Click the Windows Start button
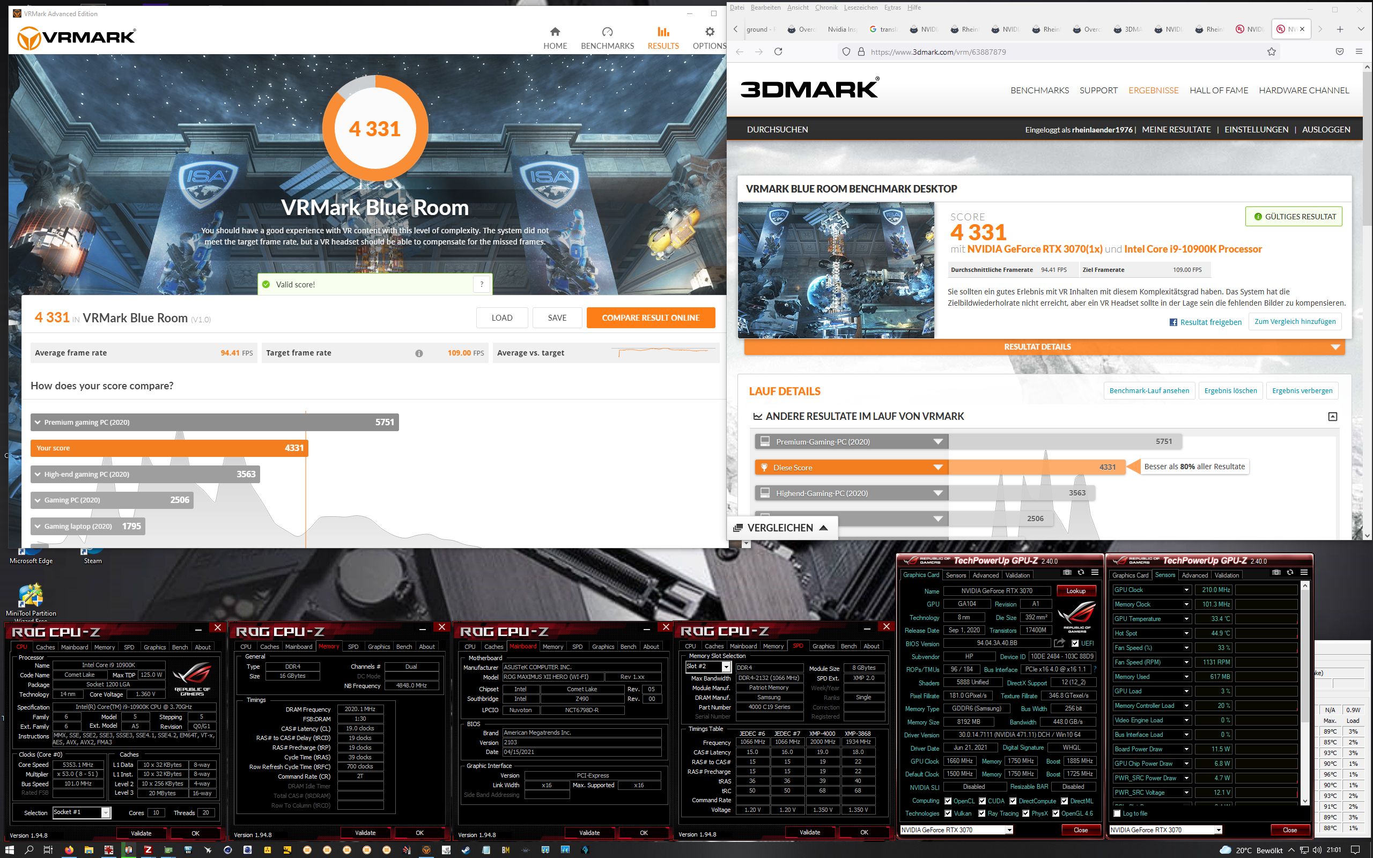The width and height of the screenshot is (1373, 858). tap(11, 849)
